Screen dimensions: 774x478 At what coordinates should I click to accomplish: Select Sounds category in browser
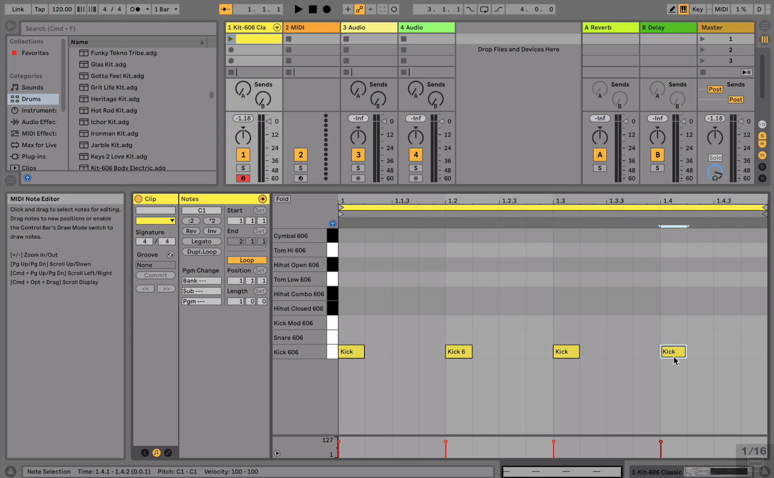pos(32,88)
